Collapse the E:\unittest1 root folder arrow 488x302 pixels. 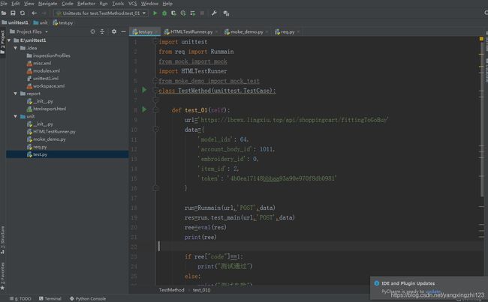(9, 40)
